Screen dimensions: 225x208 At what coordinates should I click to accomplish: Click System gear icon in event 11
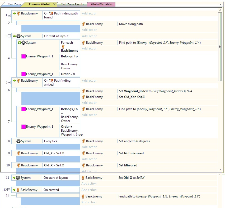click(18, 178)
